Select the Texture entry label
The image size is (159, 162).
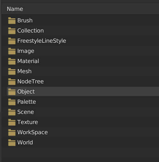(28, 122)
